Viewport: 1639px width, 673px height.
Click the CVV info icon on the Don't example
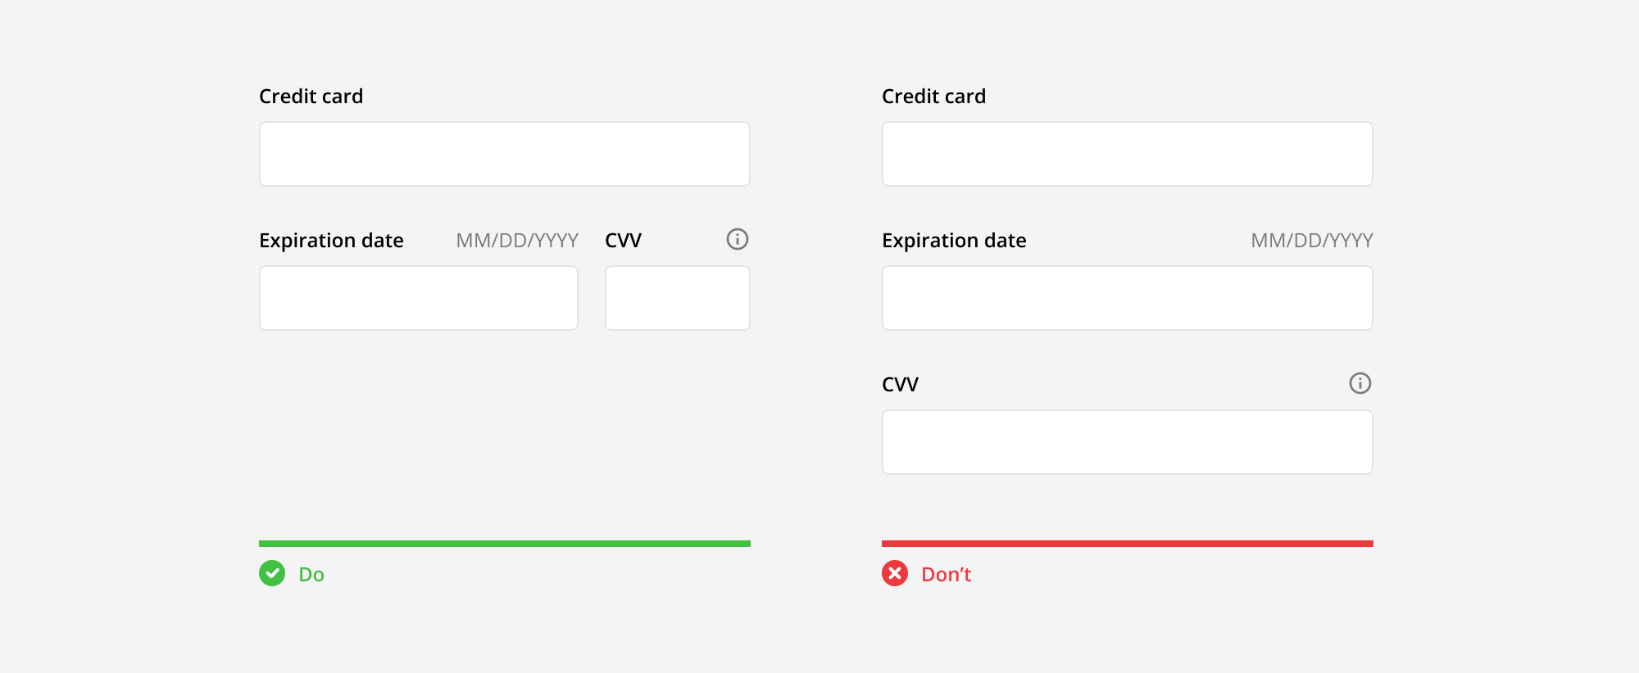pyautogui.click(x=1360, y=383)
